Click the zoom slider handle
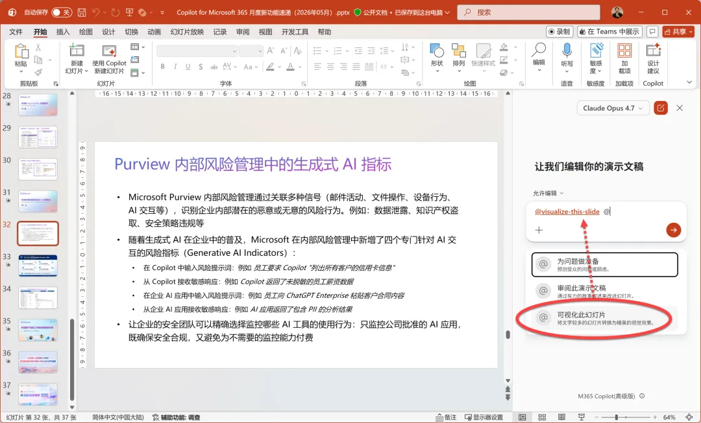The width and height of the screenshot is (701, 423). pos(617,417)
